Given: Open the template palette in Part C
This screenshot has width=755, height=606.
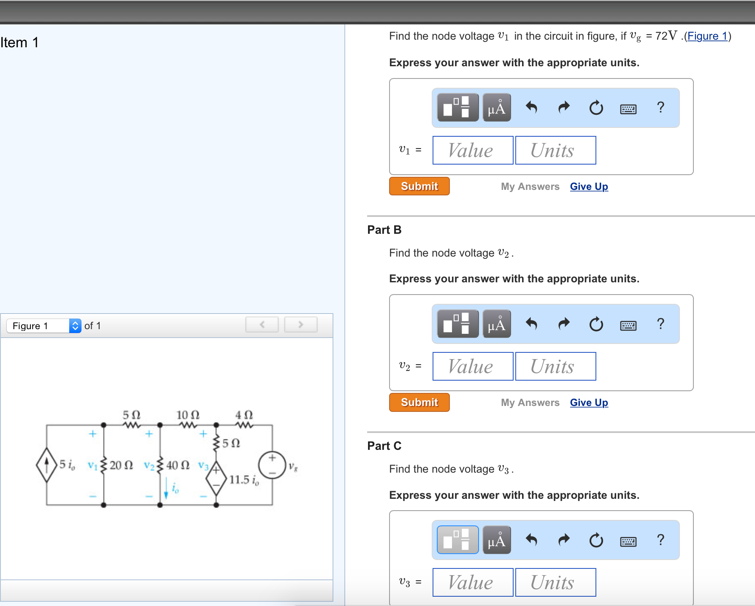Looking at the screenshot, I should (457, 539).
